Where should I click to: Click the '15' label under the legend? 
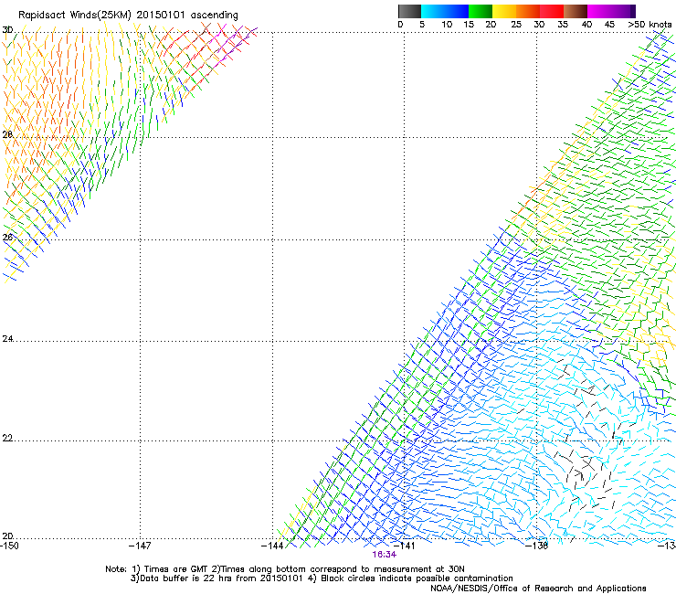pyautogui.click(x=469, y=25)
